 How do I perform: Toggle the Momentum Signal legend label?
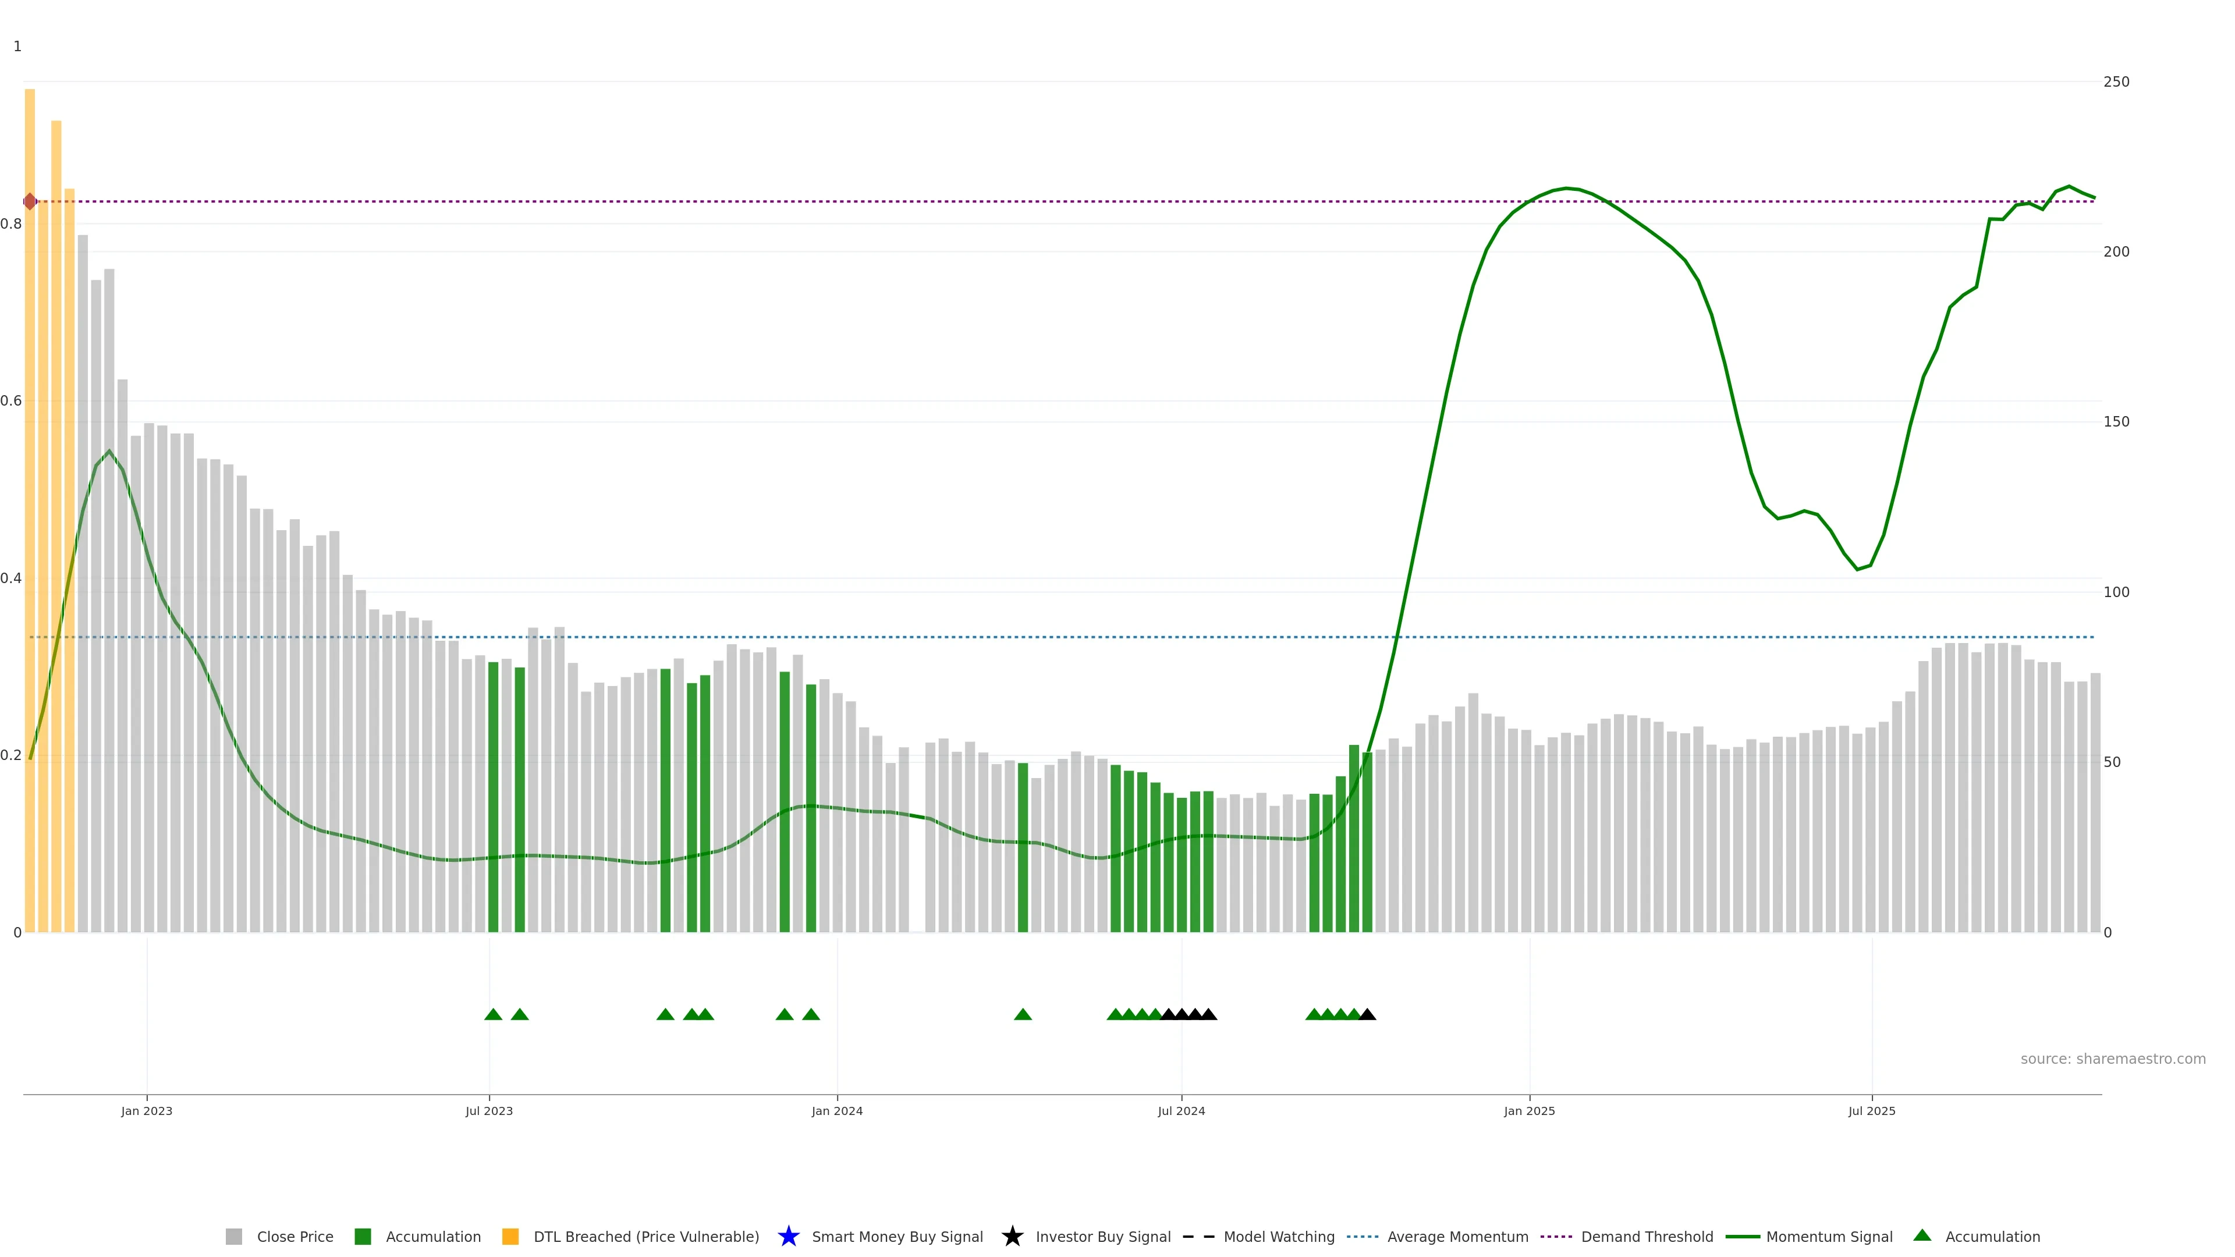tap(1829, 1236)
